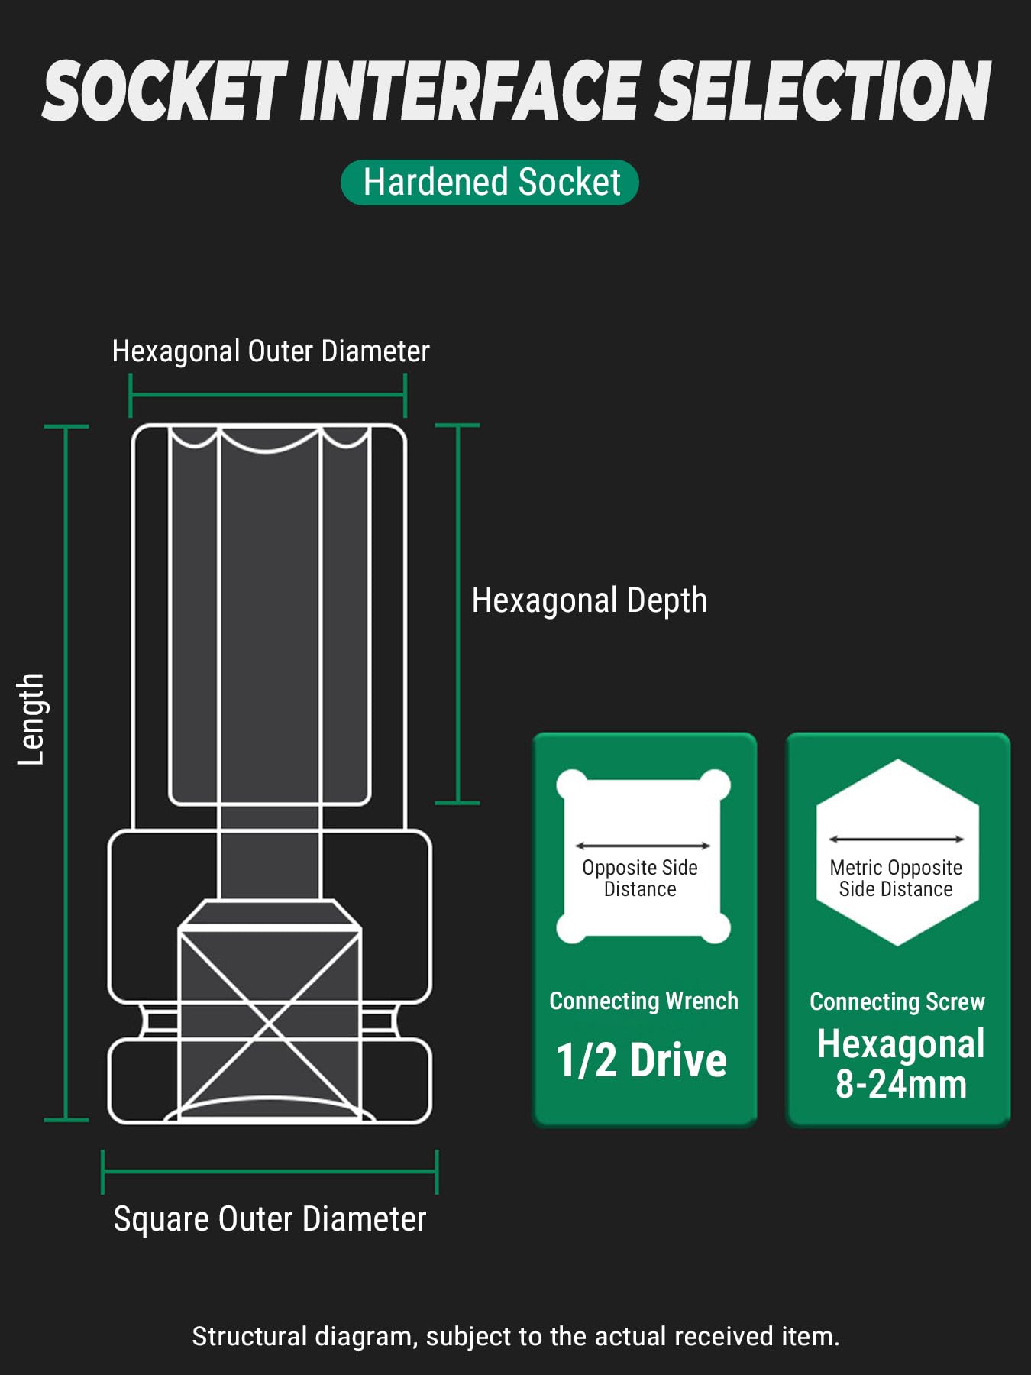1031x1375 pixels.
Task: Click the "SOCKET INTERFACE SELECTION" heading
Action: (x=516, y=91)
